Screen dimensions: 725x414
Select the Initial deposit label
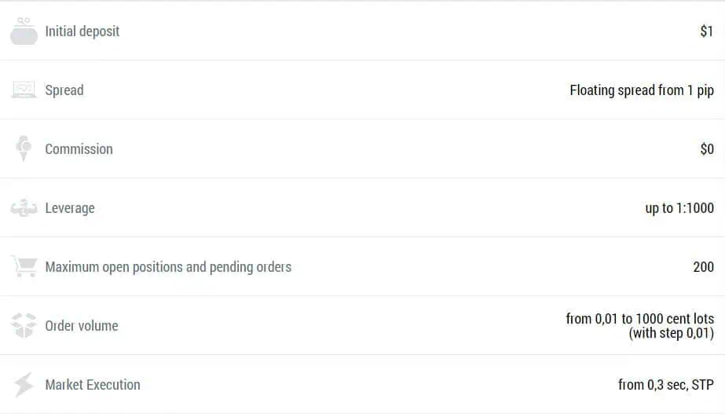(x=82, y=31)
